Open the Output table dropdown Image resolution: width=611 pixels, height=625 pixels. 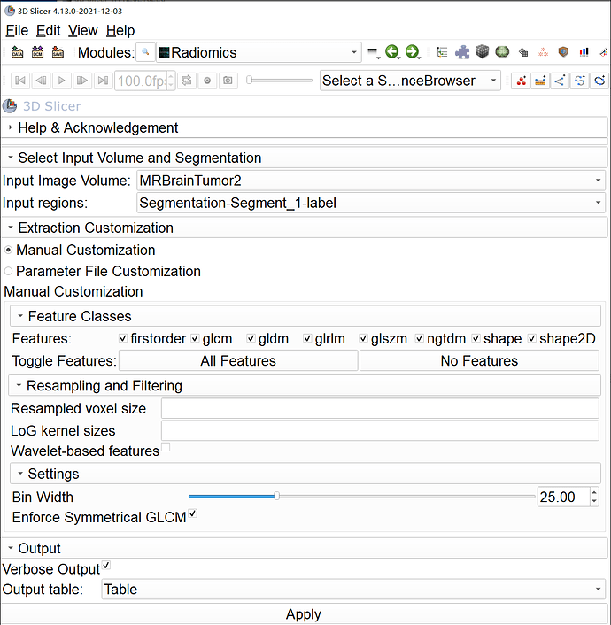(352, 589)
